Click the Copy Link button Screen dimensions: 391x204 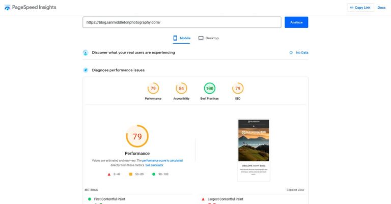point(360,8)
